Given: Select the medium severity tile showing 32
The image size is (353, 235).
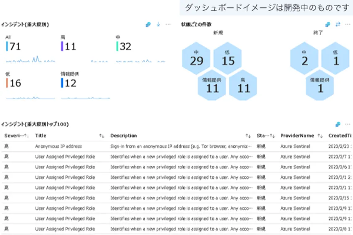Looking at the screenshot, I should [125, 46].
